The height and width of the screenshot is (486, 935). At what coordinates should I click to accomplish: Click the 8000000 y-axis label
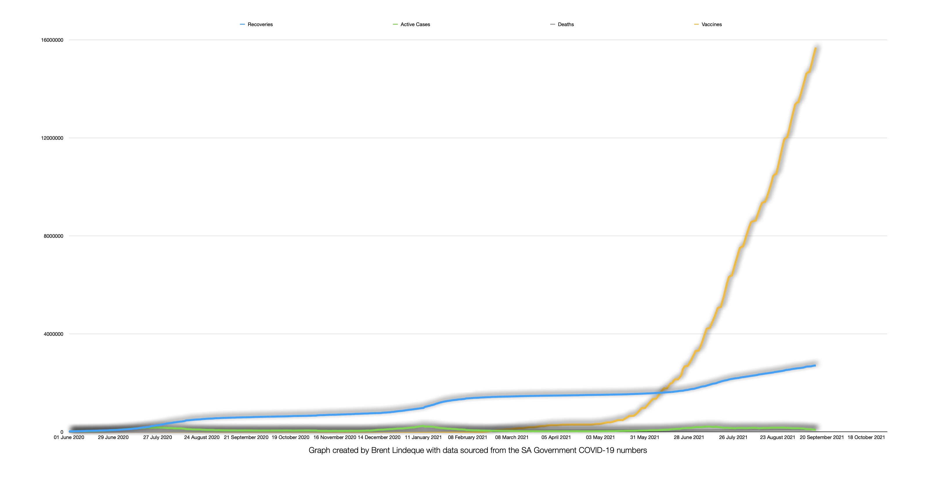53,236
